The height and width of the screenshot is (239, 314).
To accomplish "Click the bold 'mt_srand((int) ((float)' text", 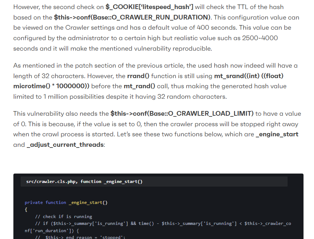I will pos(249,76).
